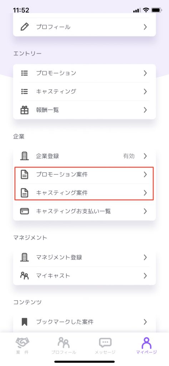Tap the credit card icon for キャスティングお支払い一覧
The width and height of the screenshot is (169, 366).
24,211
